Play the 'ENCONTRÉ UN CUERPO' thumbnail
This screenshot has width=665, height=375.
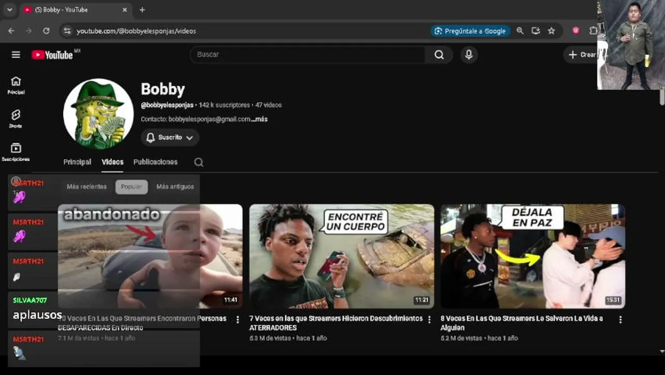pyautogui.click(x=342, y=256)
